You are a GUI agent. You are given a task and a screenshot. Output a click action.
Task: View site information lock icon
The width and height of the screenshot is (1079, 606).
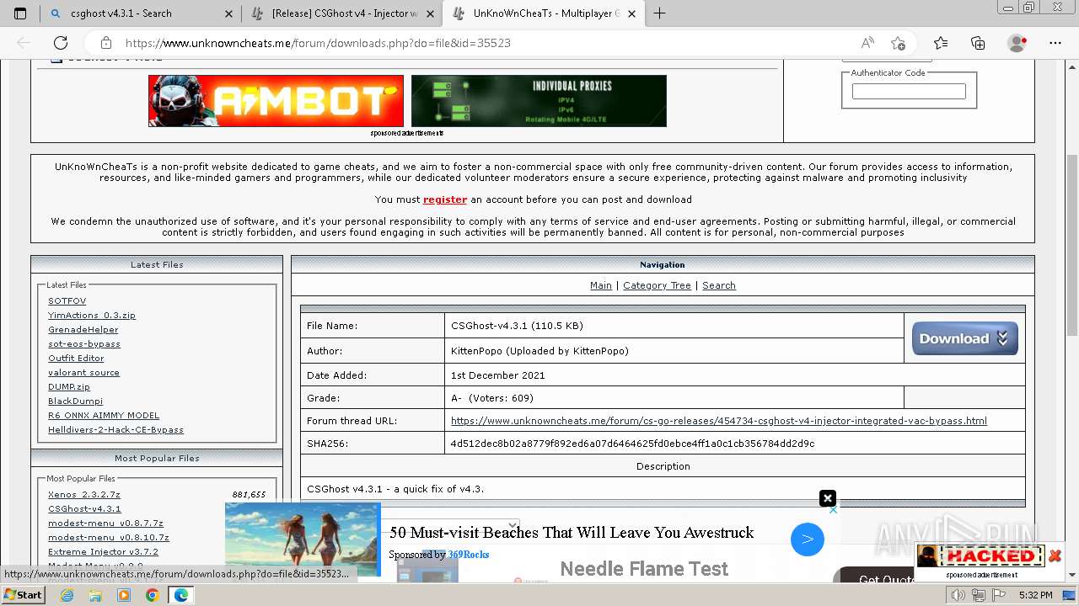point(105,43)
